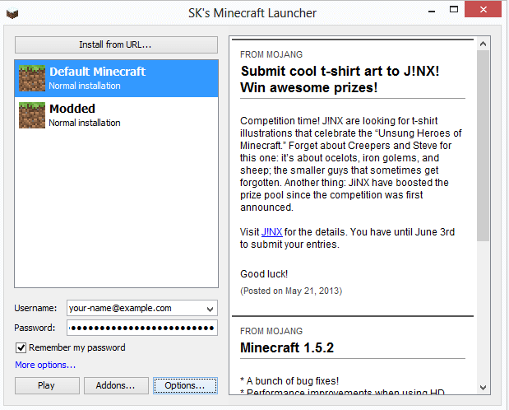This screenshot has width=509, height=410.
Task: Click '* A bunch of bug fixes!' line
Action: pos(289,381)
